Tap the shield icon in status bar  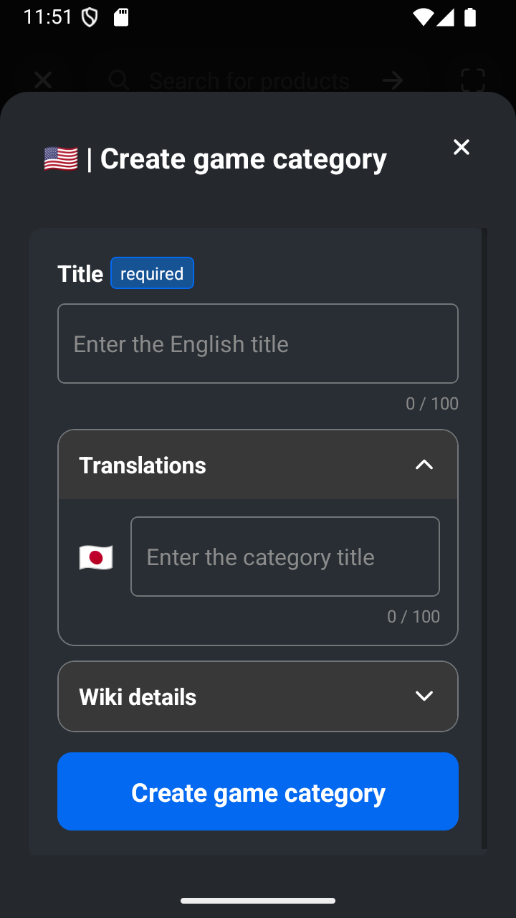[x=90, y=17]
